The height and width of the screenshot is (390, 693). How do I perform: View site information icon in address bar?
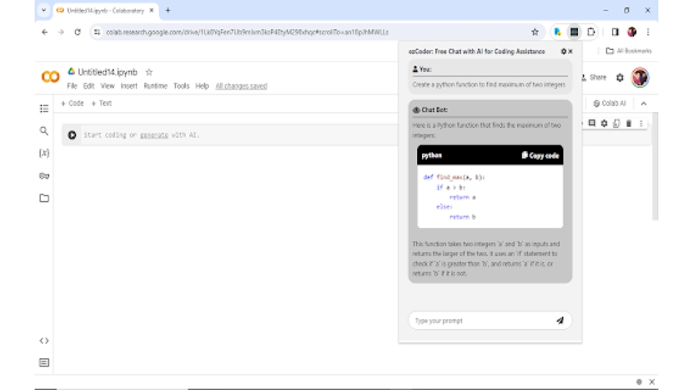[x=97, y=32]
